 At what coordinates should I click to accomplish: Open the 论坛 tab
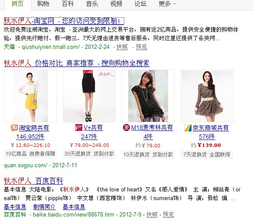[x=140, y=4]
